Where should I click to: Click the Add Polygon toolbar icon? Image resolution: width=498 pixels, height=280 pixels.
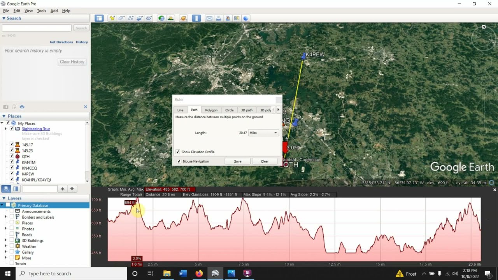click(x=121, y=18)
